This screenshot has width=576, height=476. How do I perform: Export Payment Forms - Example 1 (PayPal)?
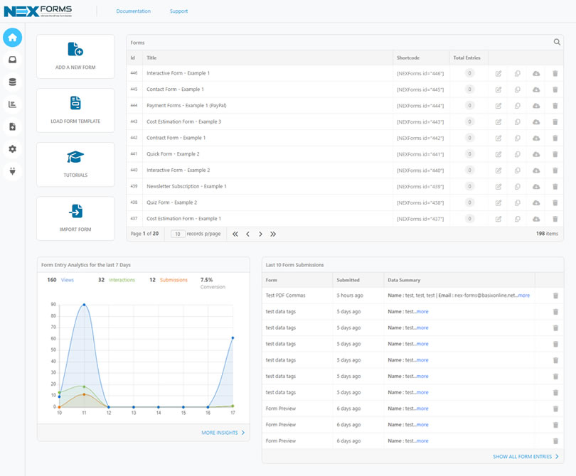click(536, 106)
